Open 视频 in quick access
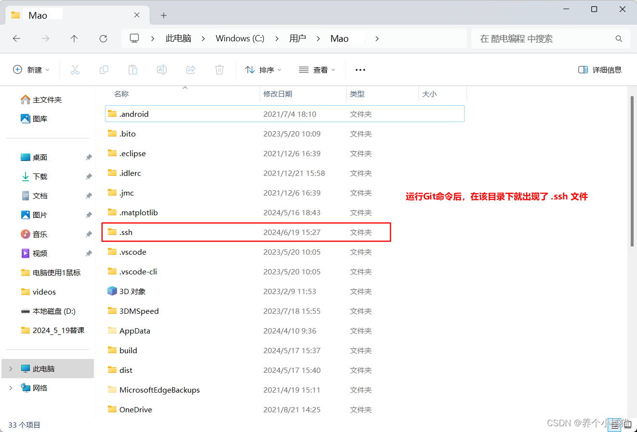Screen dimensions: 637x432 click(34, 253)
